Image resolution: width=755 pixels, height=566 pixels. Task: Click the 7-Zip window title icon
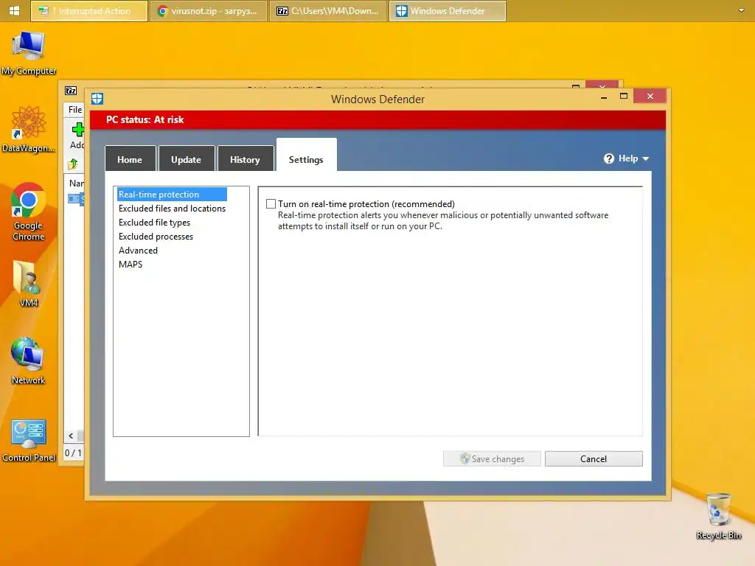(x=71, y=91)
